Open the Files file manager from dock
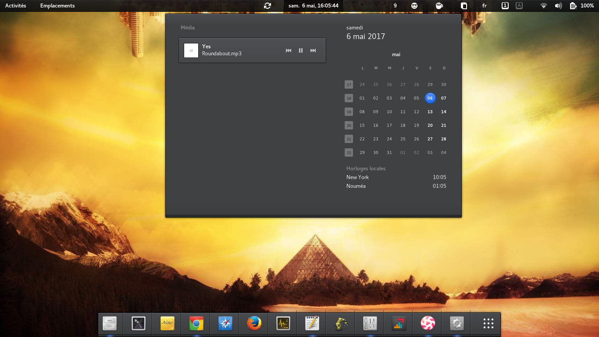 [109, 324]
